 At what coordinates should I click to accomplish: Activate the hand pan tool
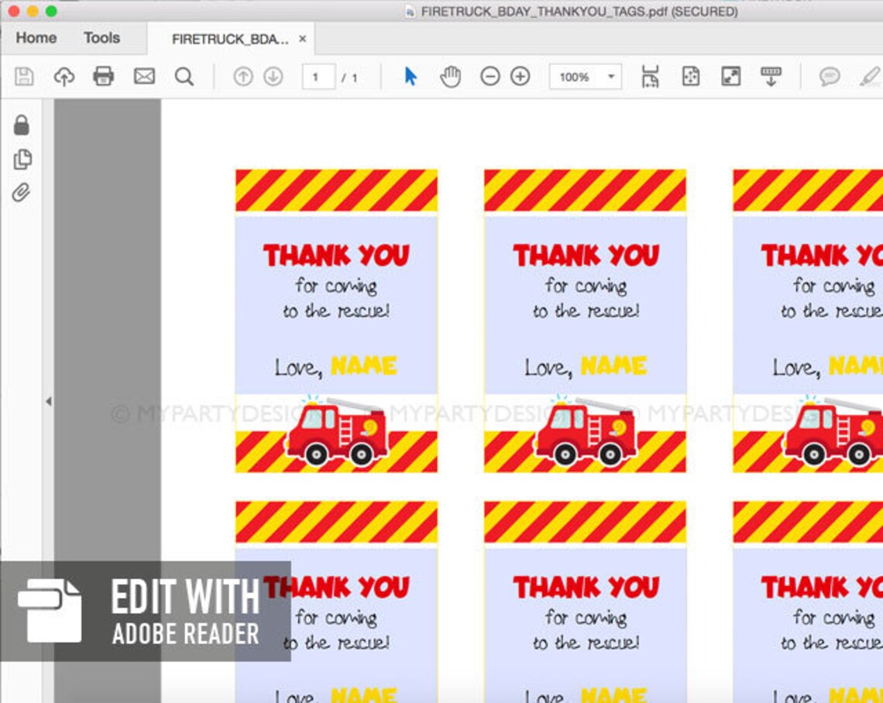(x=451, y=76)
